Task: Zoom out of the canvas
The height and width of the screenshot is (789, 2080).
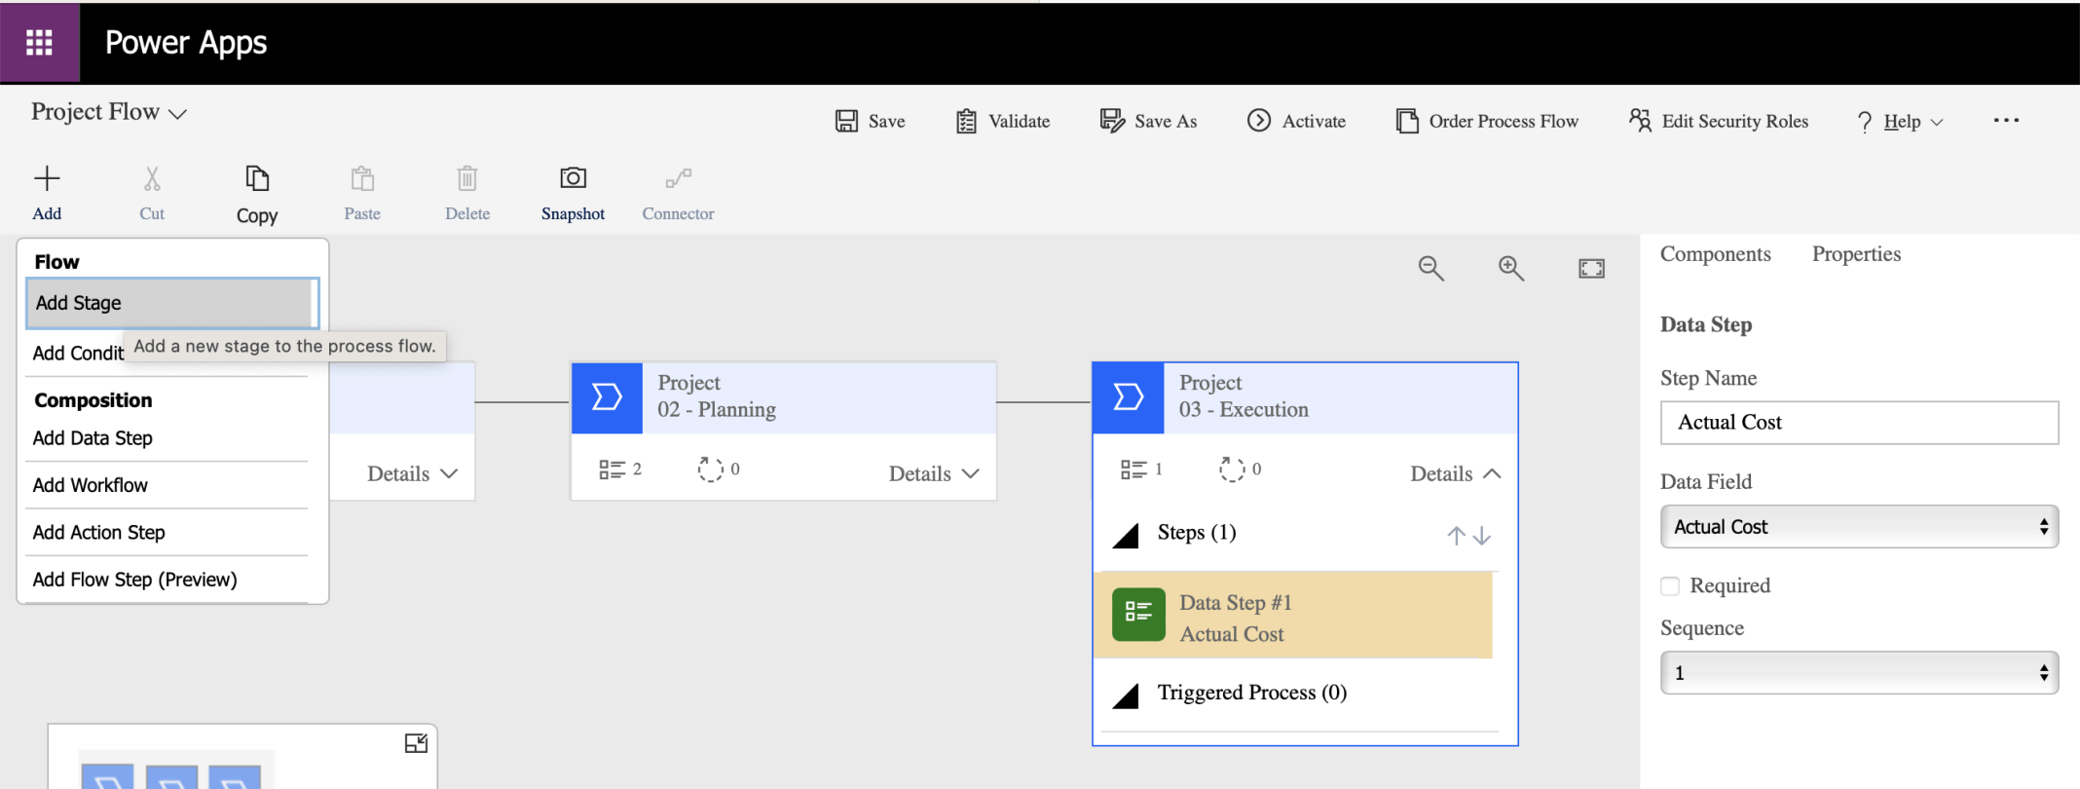Action: click(1430, 268)
